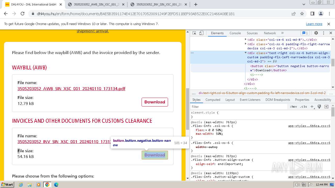Select the Computed pane tab
The image size is (335, 188).
tap(213, 100)
